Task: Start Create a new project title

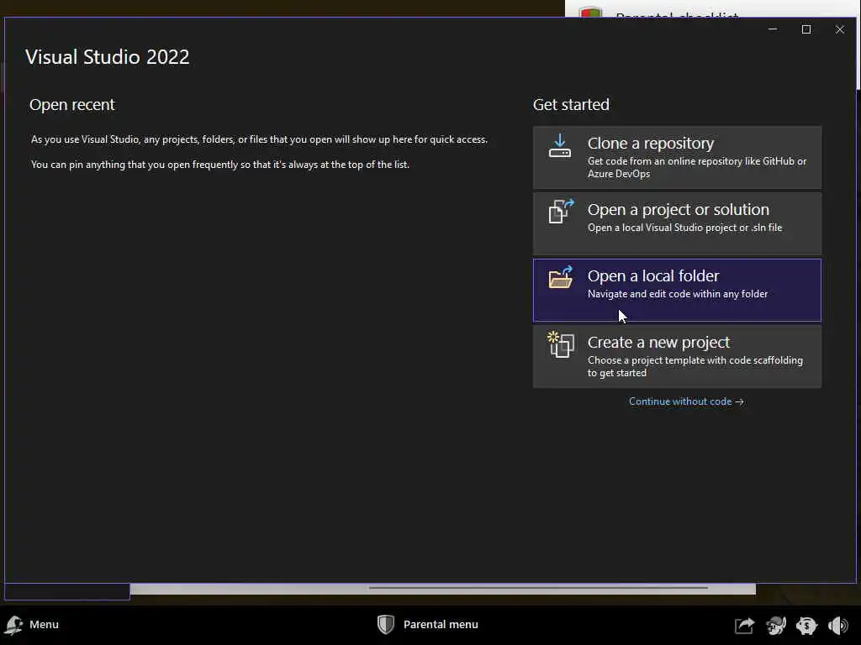Action: (658, 343)
